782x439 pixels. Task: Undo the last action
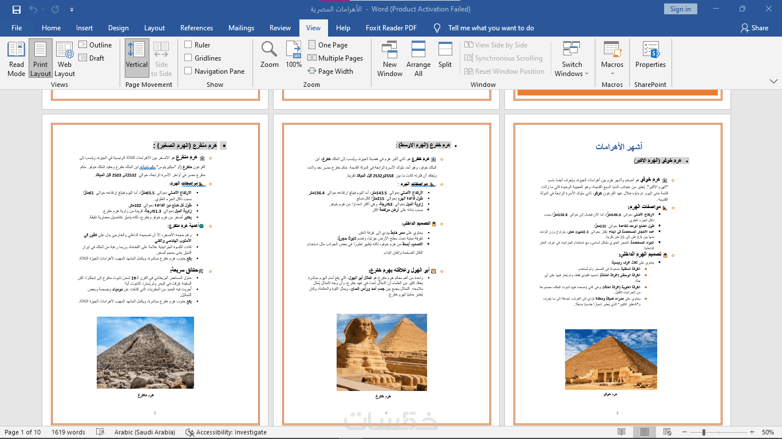(x=33, y=9)
